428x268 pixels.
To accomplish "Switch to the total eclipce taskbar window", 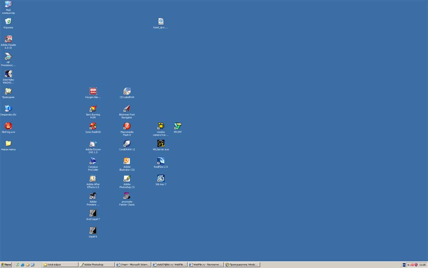I will (60, 265).
